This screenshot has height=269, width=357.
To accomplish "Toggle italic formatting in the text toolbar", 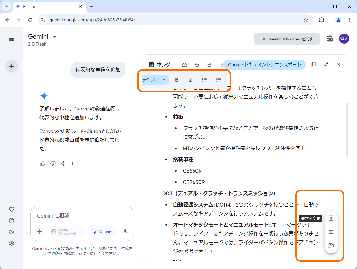I will 190,80.
